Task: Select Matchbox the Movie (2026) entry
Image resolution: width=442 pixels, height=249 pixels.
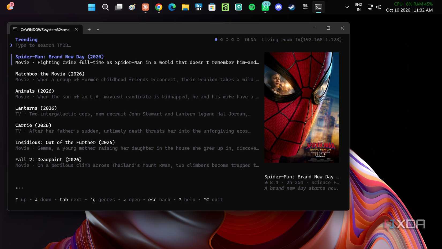Action: tap(137, 77)
